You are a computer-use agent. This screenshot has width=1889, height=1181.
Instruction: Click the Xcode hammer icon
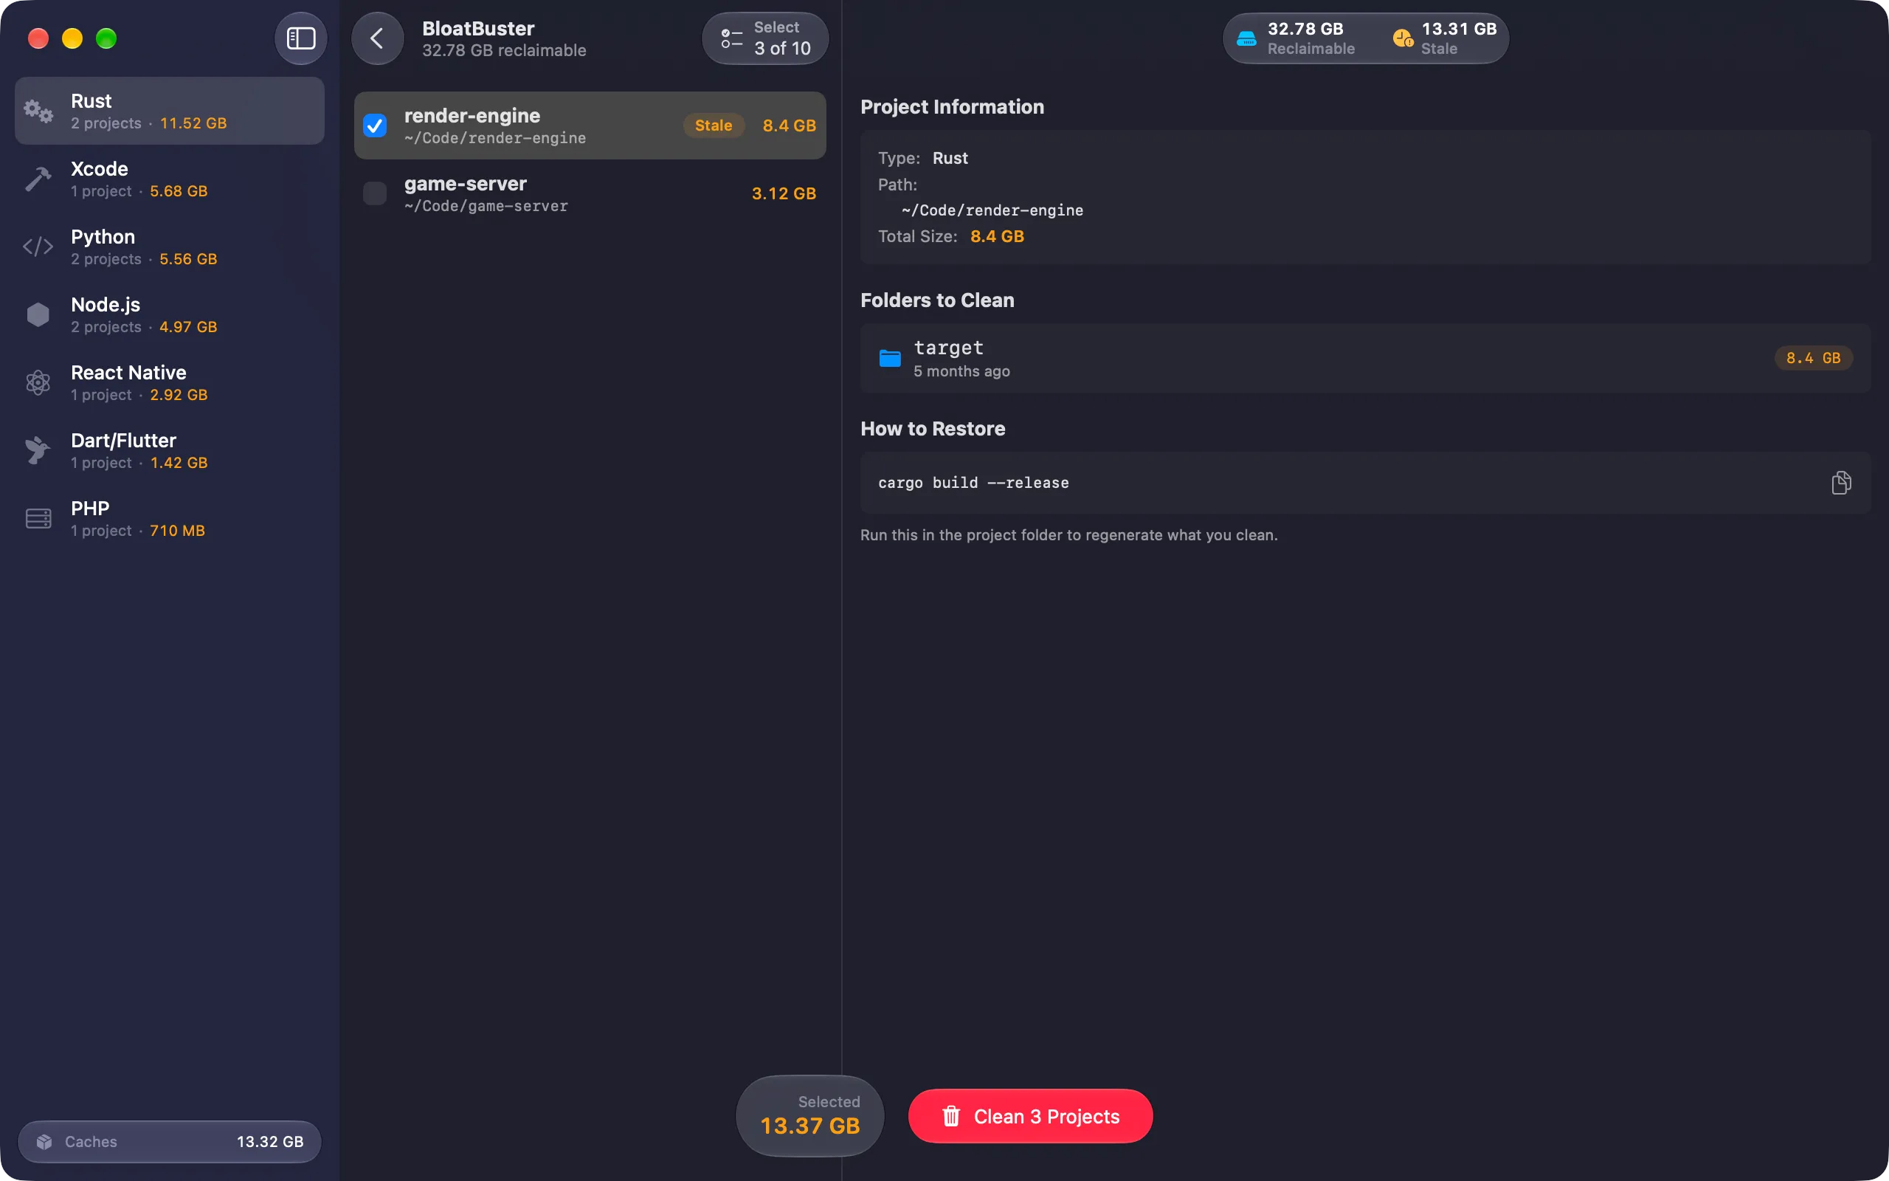[x=38, y=179]
